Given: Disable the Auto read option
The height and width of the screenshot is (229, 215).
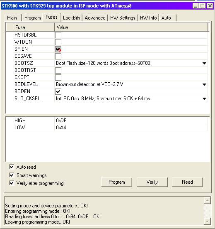Looking at the screenshot, I should pos(12,167).
